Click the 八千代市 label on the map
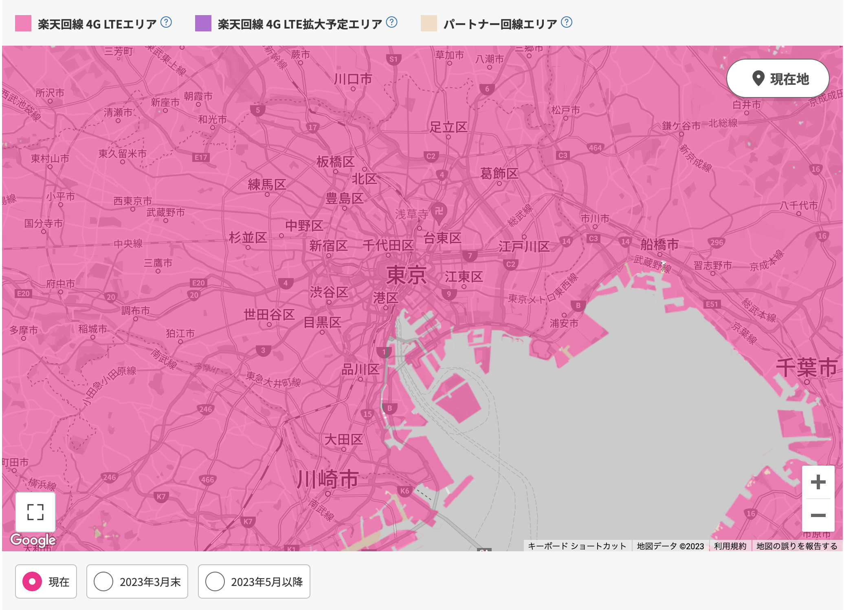844x610 pixels. click(x=798, y=205)
